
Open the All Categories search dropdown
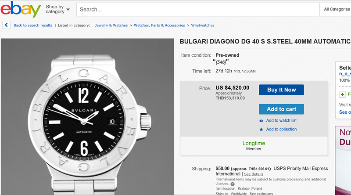(337, 9)
